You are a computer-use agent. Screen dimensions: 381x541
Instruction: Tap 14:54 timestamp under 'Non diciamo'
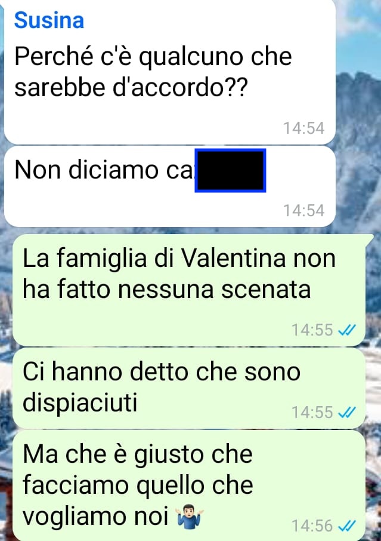coord(304,210)
